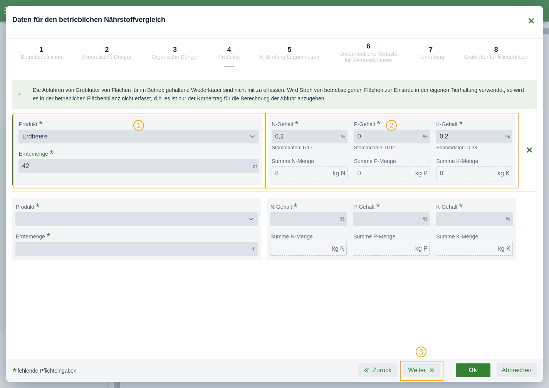Go to step 6 Unvermeidliche Verluste
This screenshot has height=388, width=549.
[x=368, y=53]
